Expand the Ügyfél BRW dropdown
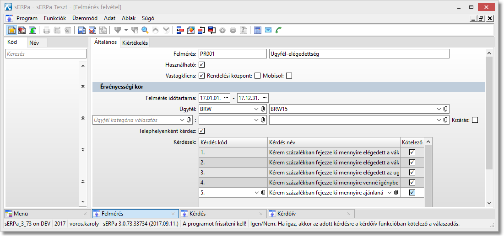 point(255,109)
